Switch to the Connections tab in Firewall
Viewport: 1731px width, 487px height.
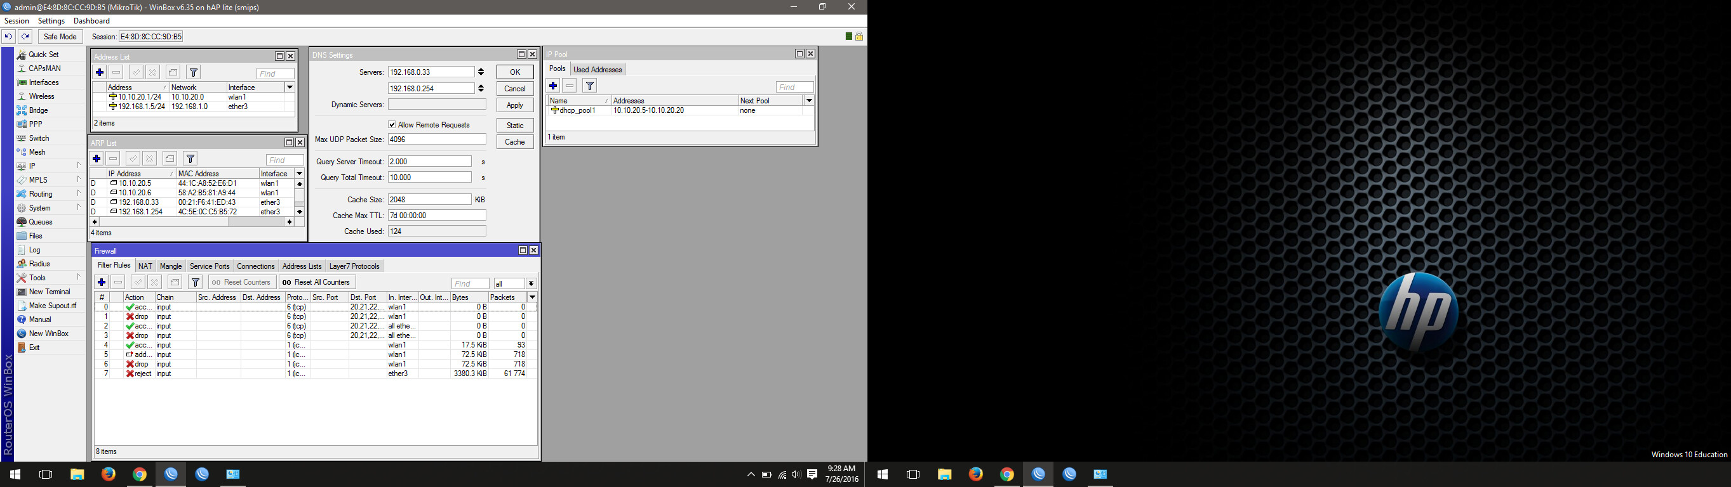coord(255,266)
